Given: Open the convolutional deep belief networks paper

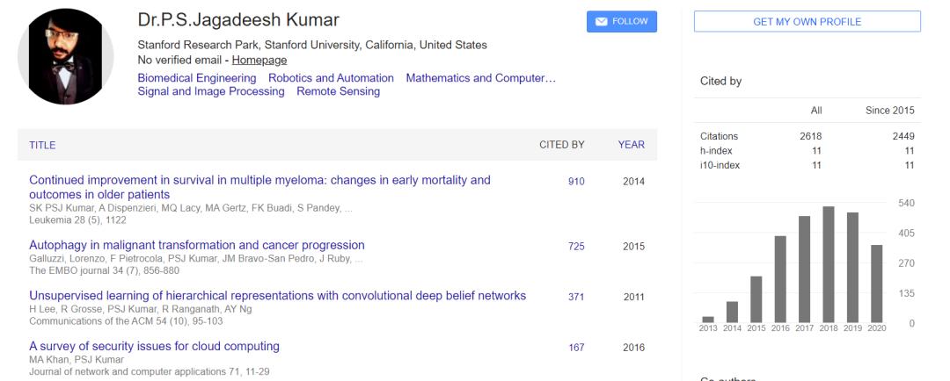Looking at the screenshot, I should click(277, 295).
